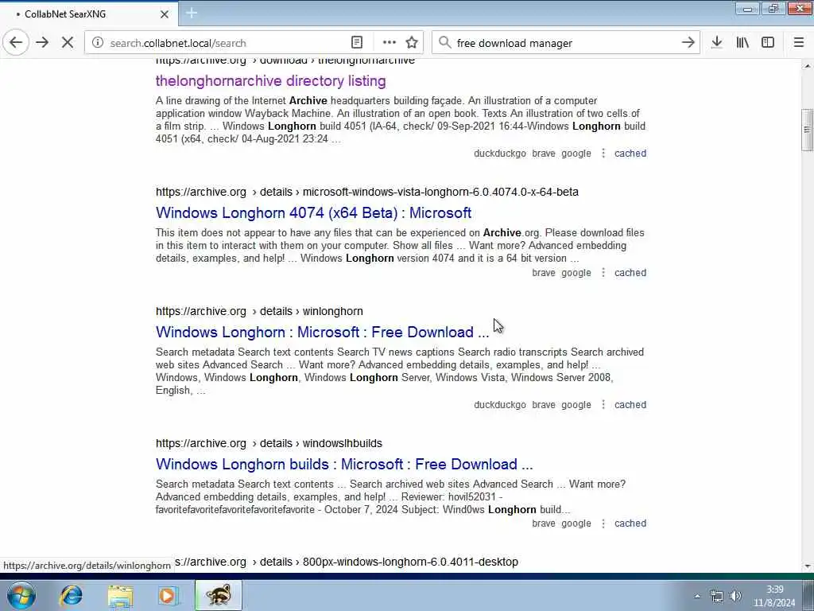Click the scrollbar up arrow
The image size is (814, 611).
pos(807,66)
